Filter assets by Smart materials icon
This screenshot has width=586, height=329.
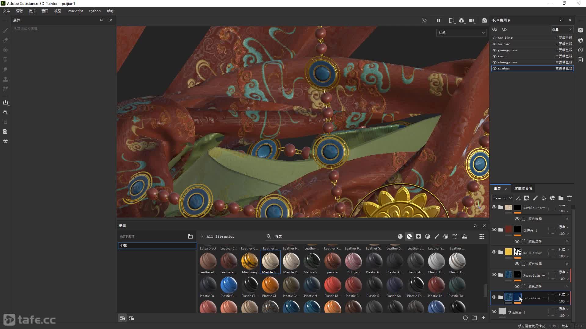click(409, 237)
